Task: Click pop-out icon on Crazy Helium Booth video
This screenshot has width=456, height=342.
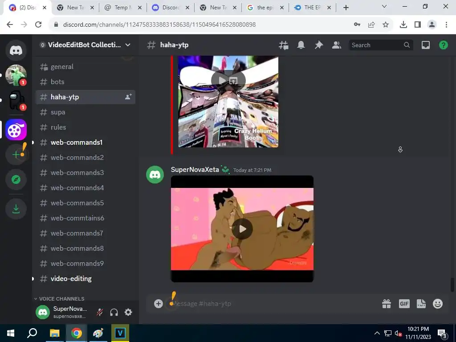Action: click(x=233, y=81)
